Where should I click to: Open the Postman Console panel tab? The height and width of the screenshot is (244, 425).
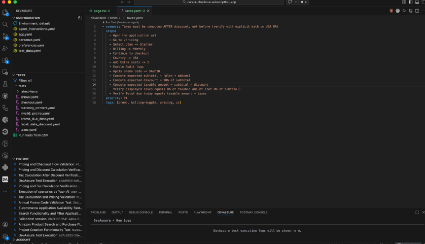tap(254, 212)
